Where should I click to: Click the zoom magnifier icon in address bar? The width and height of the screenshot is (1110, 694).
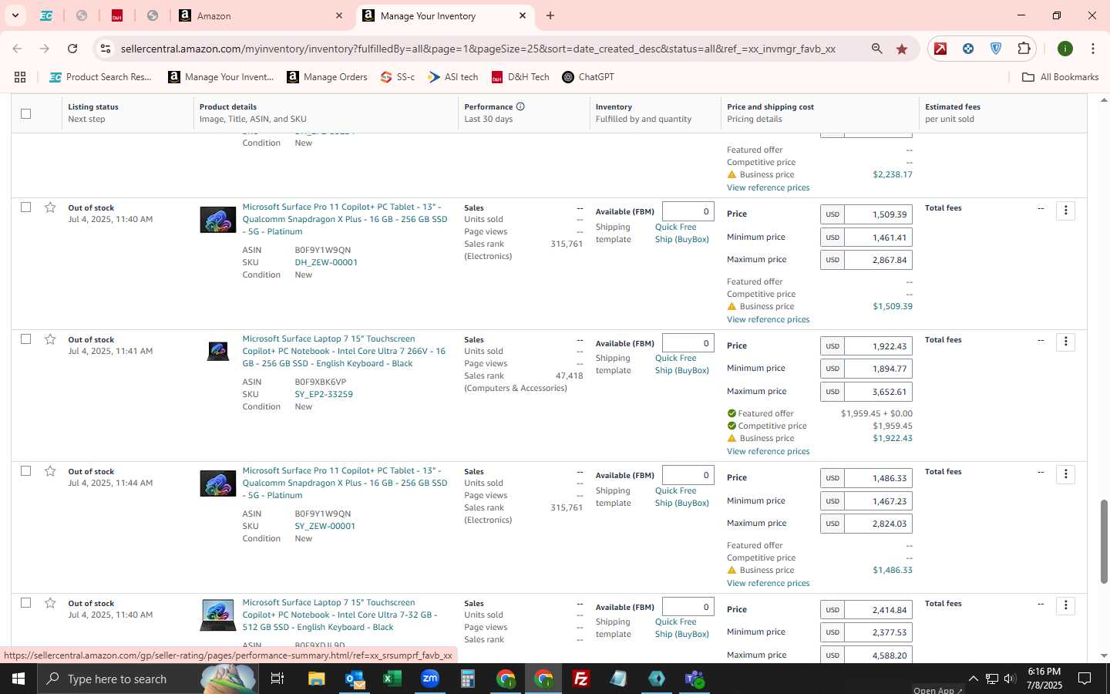(x=876, y=49)
